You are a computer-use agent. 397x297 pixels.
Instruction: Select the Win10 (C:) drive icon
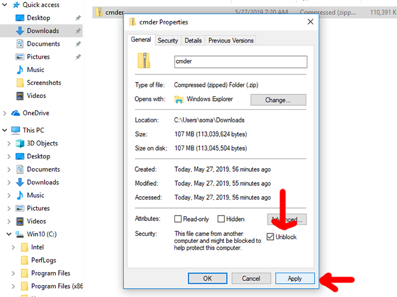(x=19, y=235)
